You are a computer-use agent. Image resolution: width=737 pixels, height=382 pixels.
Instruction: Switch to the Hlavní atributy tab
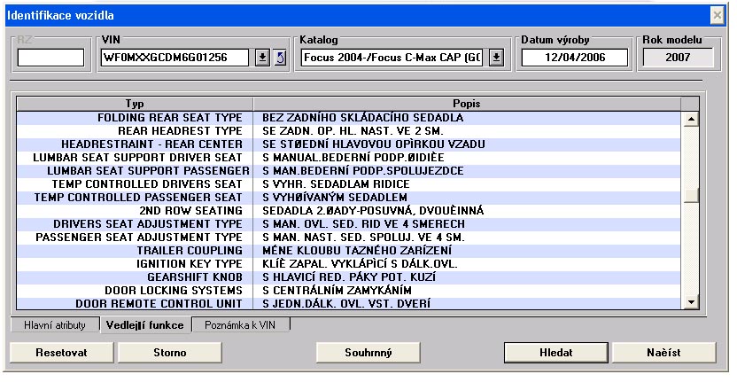pyautogui.click(x=52, y=325)
